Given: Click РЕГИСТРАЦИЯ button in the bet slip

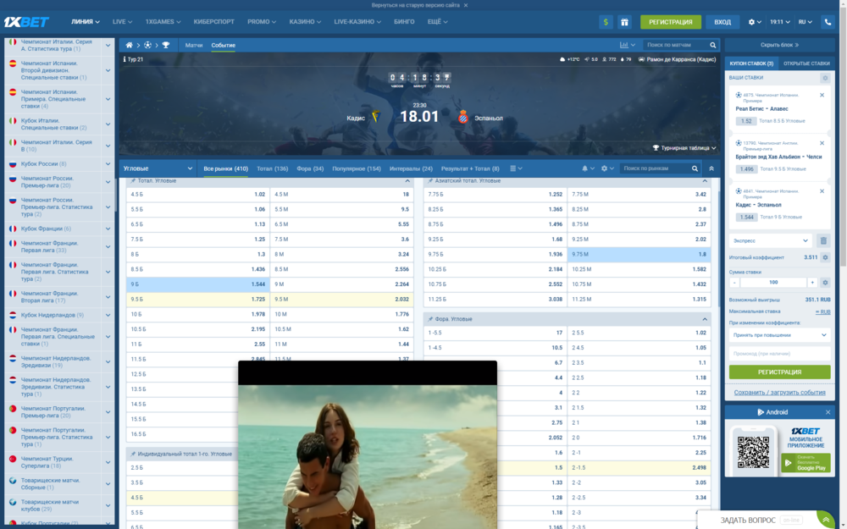Looking at the screenshot, I should (x=779, y=372).
